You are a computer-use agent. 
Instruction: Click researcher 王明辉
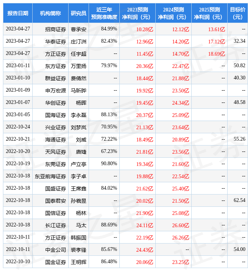click(x=79, y=262)
